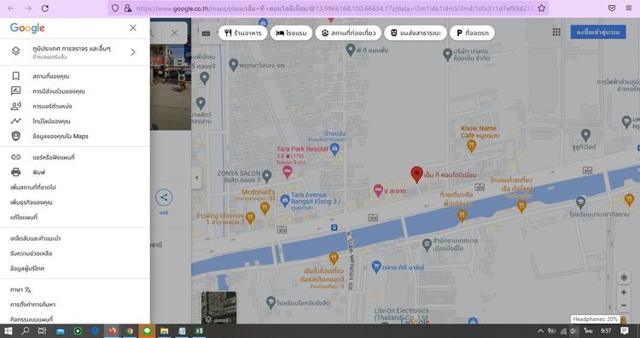
Task: Center the map on your location
Action: [624, 277]
